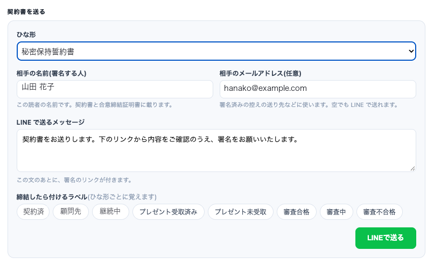This screenshot has height=265, width=434.
Task: Toggle the プレゼント未受取 label chip
Action: (241, 212)
